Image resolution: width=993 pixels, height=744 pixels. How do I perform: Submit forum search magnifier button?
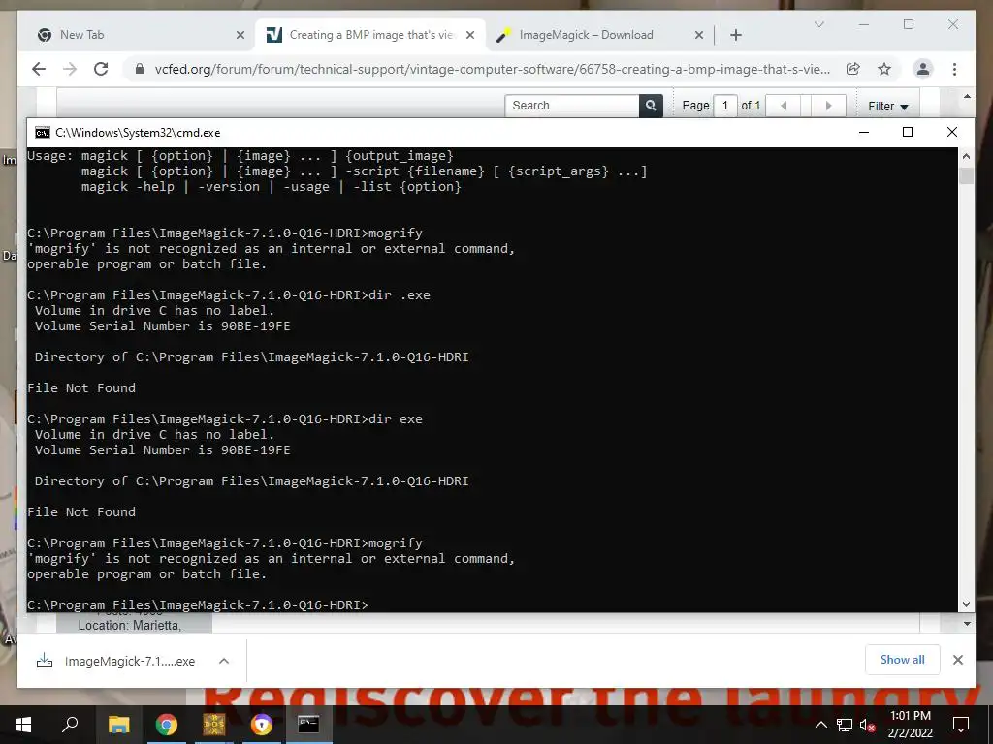point(651,106)
